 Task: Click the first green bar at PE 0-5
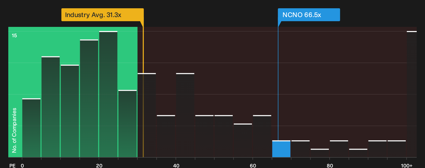pyautogui.click(x=31, y=128)
